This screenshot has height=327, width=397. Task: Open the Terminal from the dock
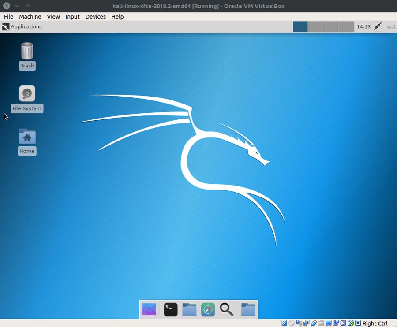point(171,309)
